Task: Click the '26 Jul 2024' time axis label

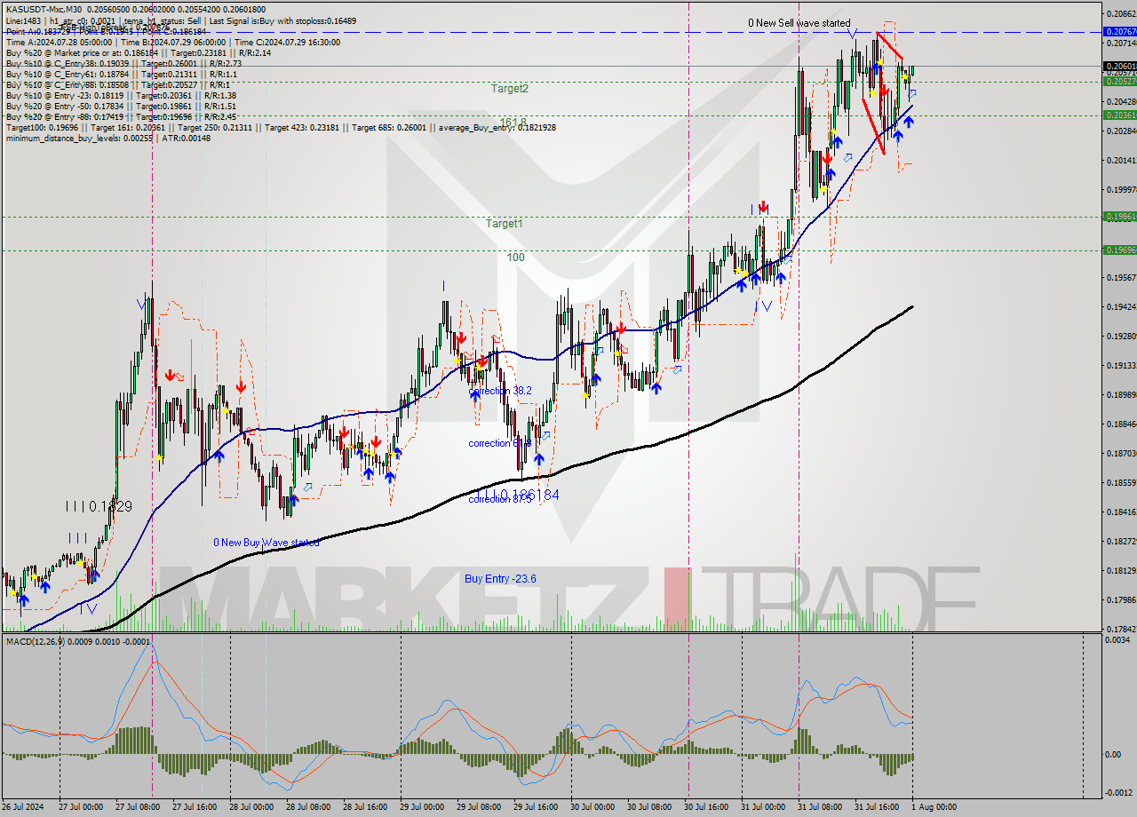Action: coord(25,807)
